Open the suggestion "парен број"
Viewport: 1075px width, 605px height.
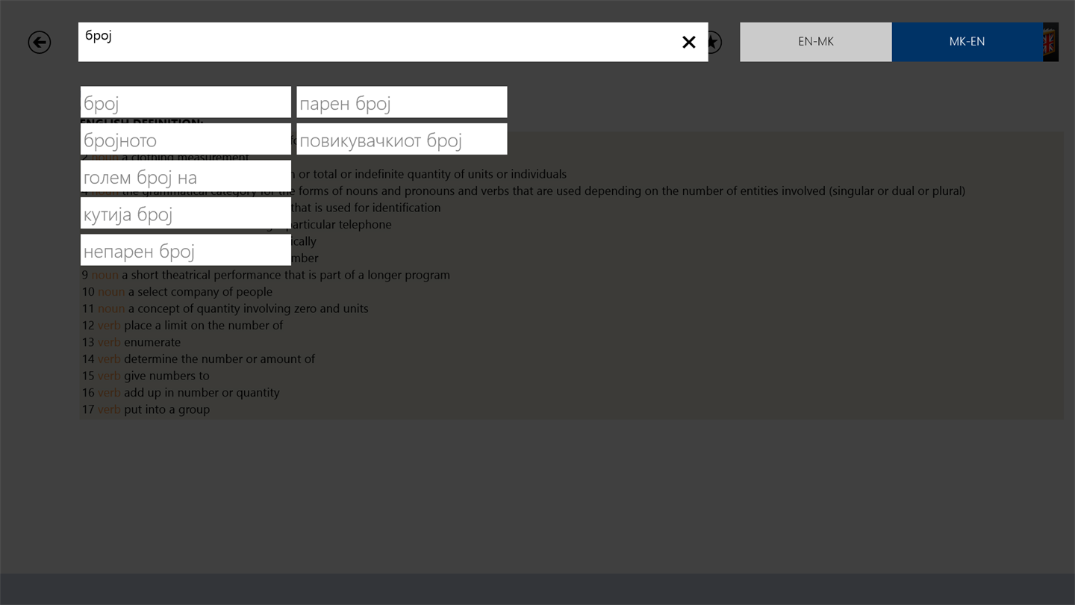pos(402,102)
